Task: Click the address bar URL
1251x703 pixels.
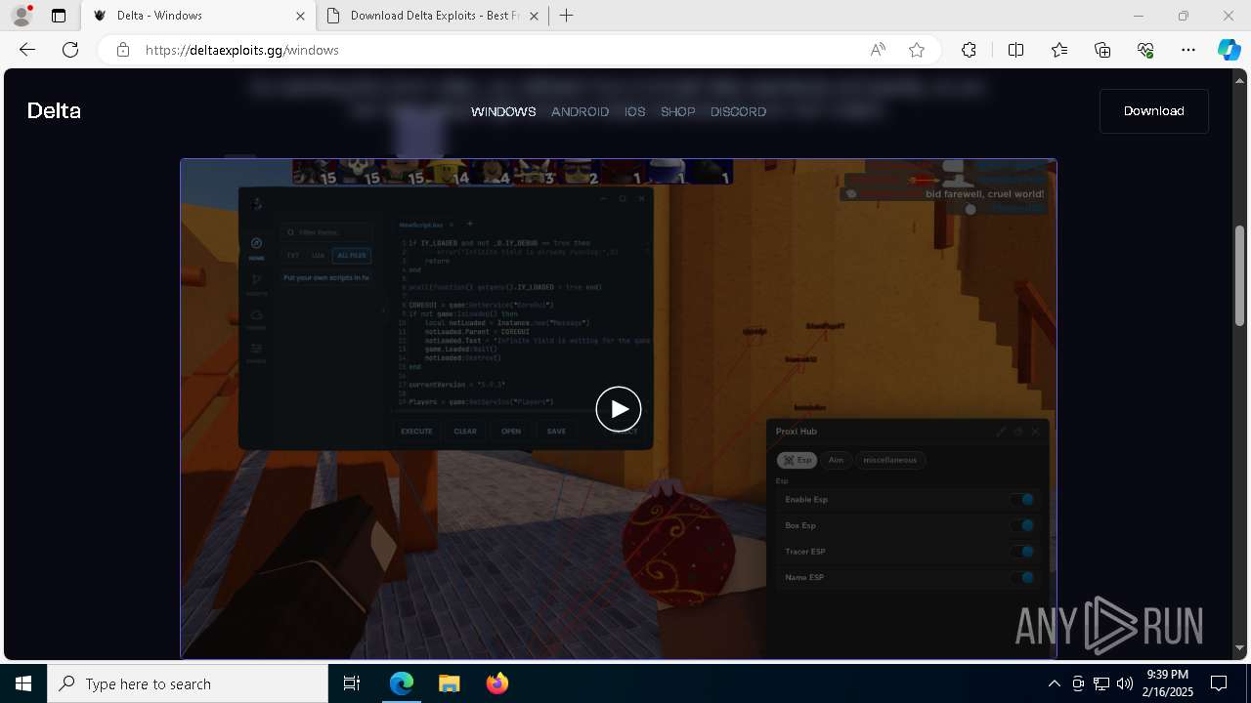Action: tap(242, 50)
